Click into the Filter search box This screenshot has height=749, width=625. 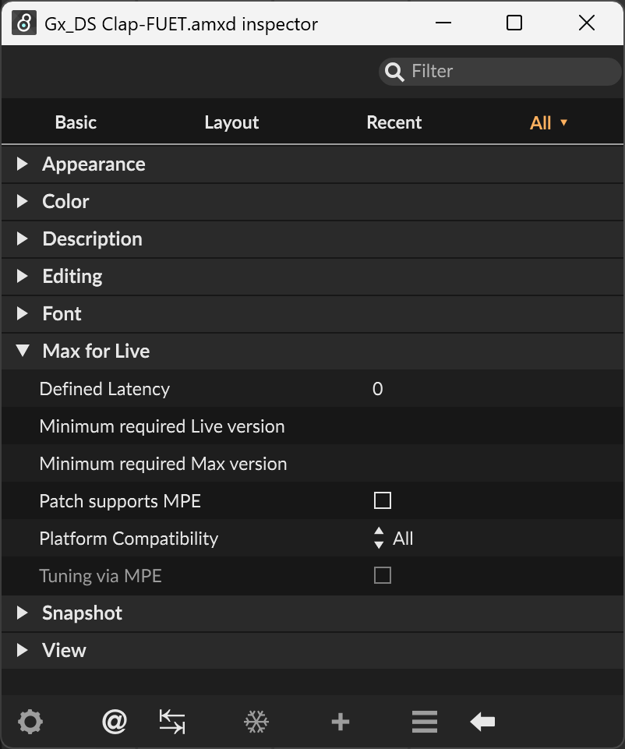[x=500, y=72]
